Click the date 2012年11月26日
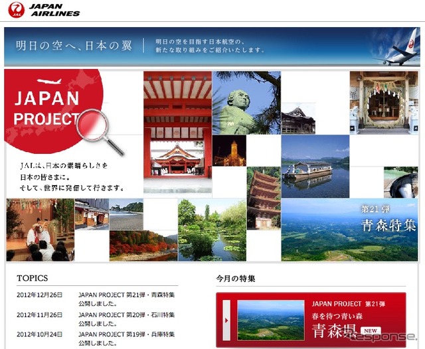 40,315
